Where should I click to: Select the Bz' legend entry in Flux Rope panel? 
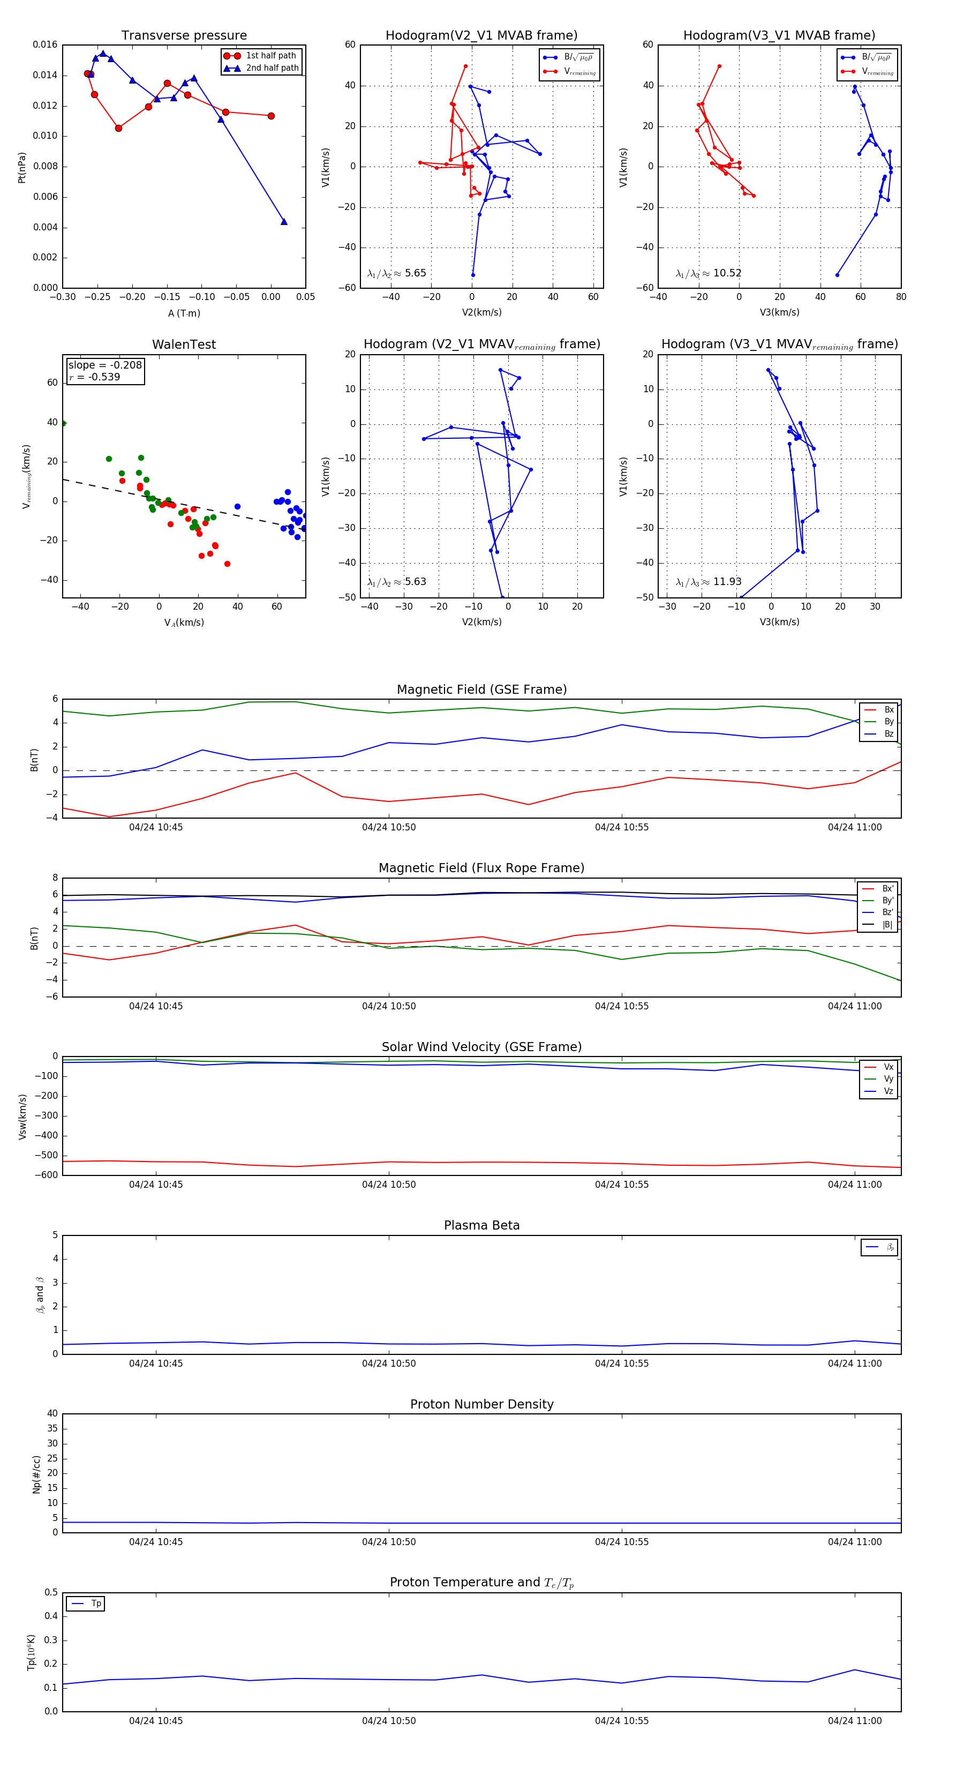[x=878, y=912]
